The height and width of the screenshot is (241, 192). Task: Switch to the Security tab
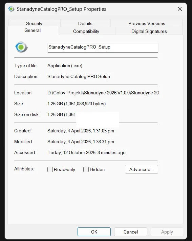pyautogui.click(x=34, y=23)
